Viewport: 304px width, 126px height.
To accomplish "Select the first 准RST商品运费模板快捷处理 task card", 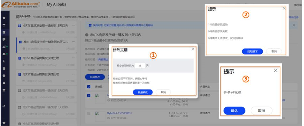I will 46,61.
